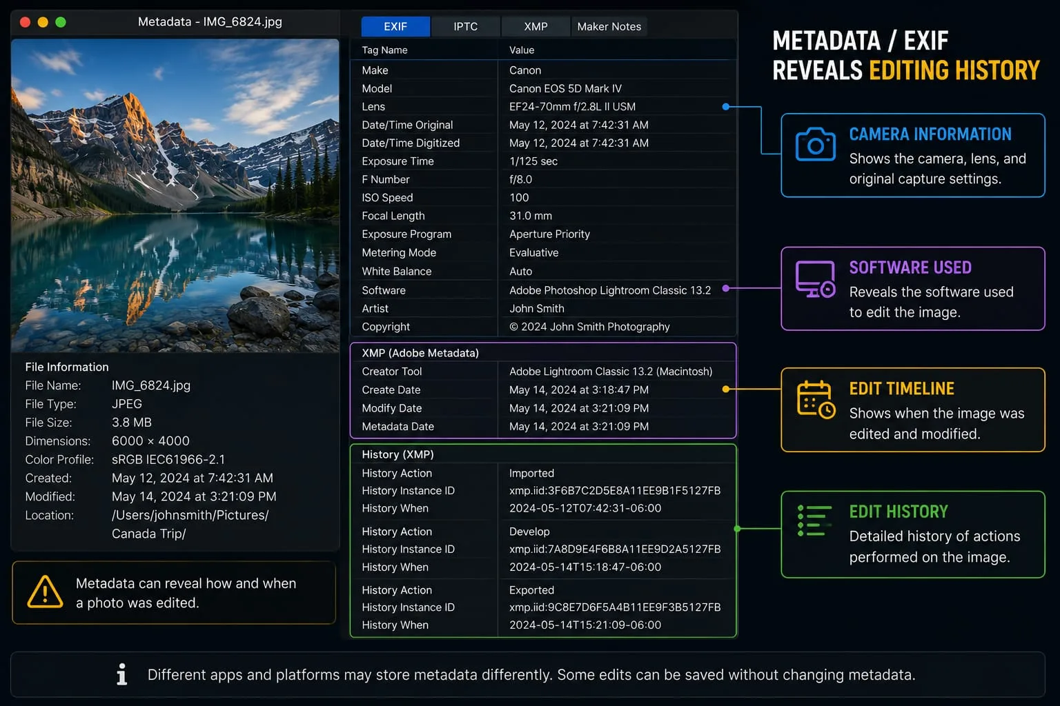Screen dimensions: 1060x706
Task: Select the Make value Canon
Action: pos(525,70)
